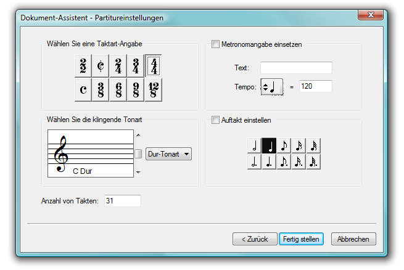Open the tempo note value selector

270,87
